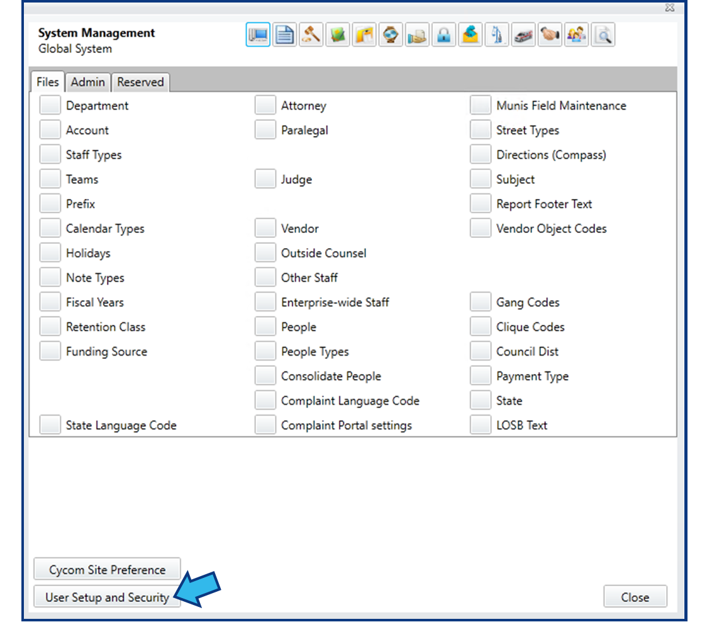Switch to the Files tab
This screenshot has width=707, height=622.
click(48, 82)
